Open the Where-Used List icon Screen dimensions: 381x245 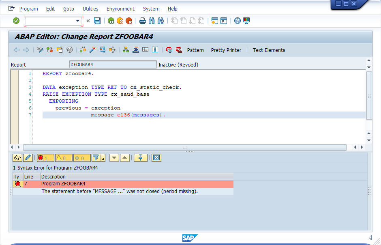click(112, 50)
